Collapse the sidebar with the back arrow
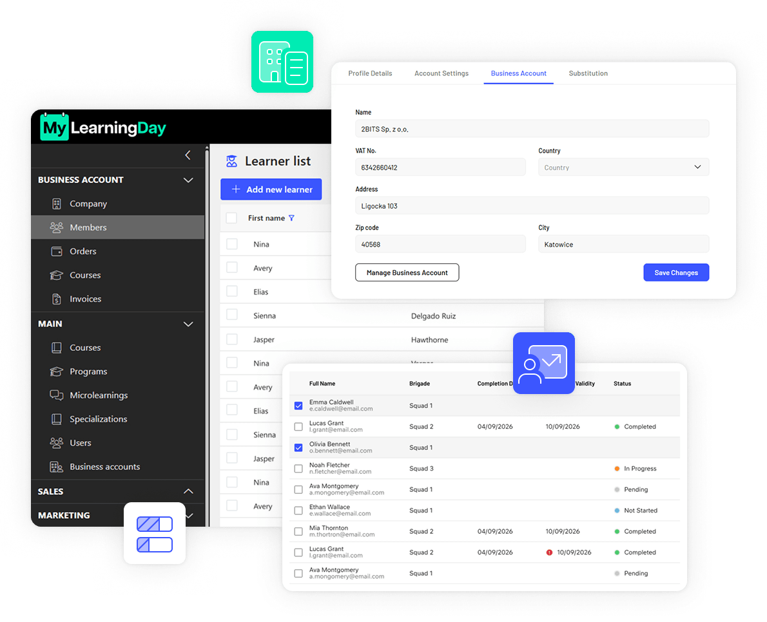The height and width of the screenshot is (622, 767). point(188,155)
